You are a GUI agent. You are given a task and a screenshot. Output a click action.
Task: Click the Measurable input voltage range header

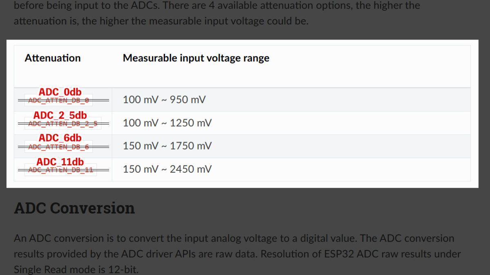tap(196, 58)
